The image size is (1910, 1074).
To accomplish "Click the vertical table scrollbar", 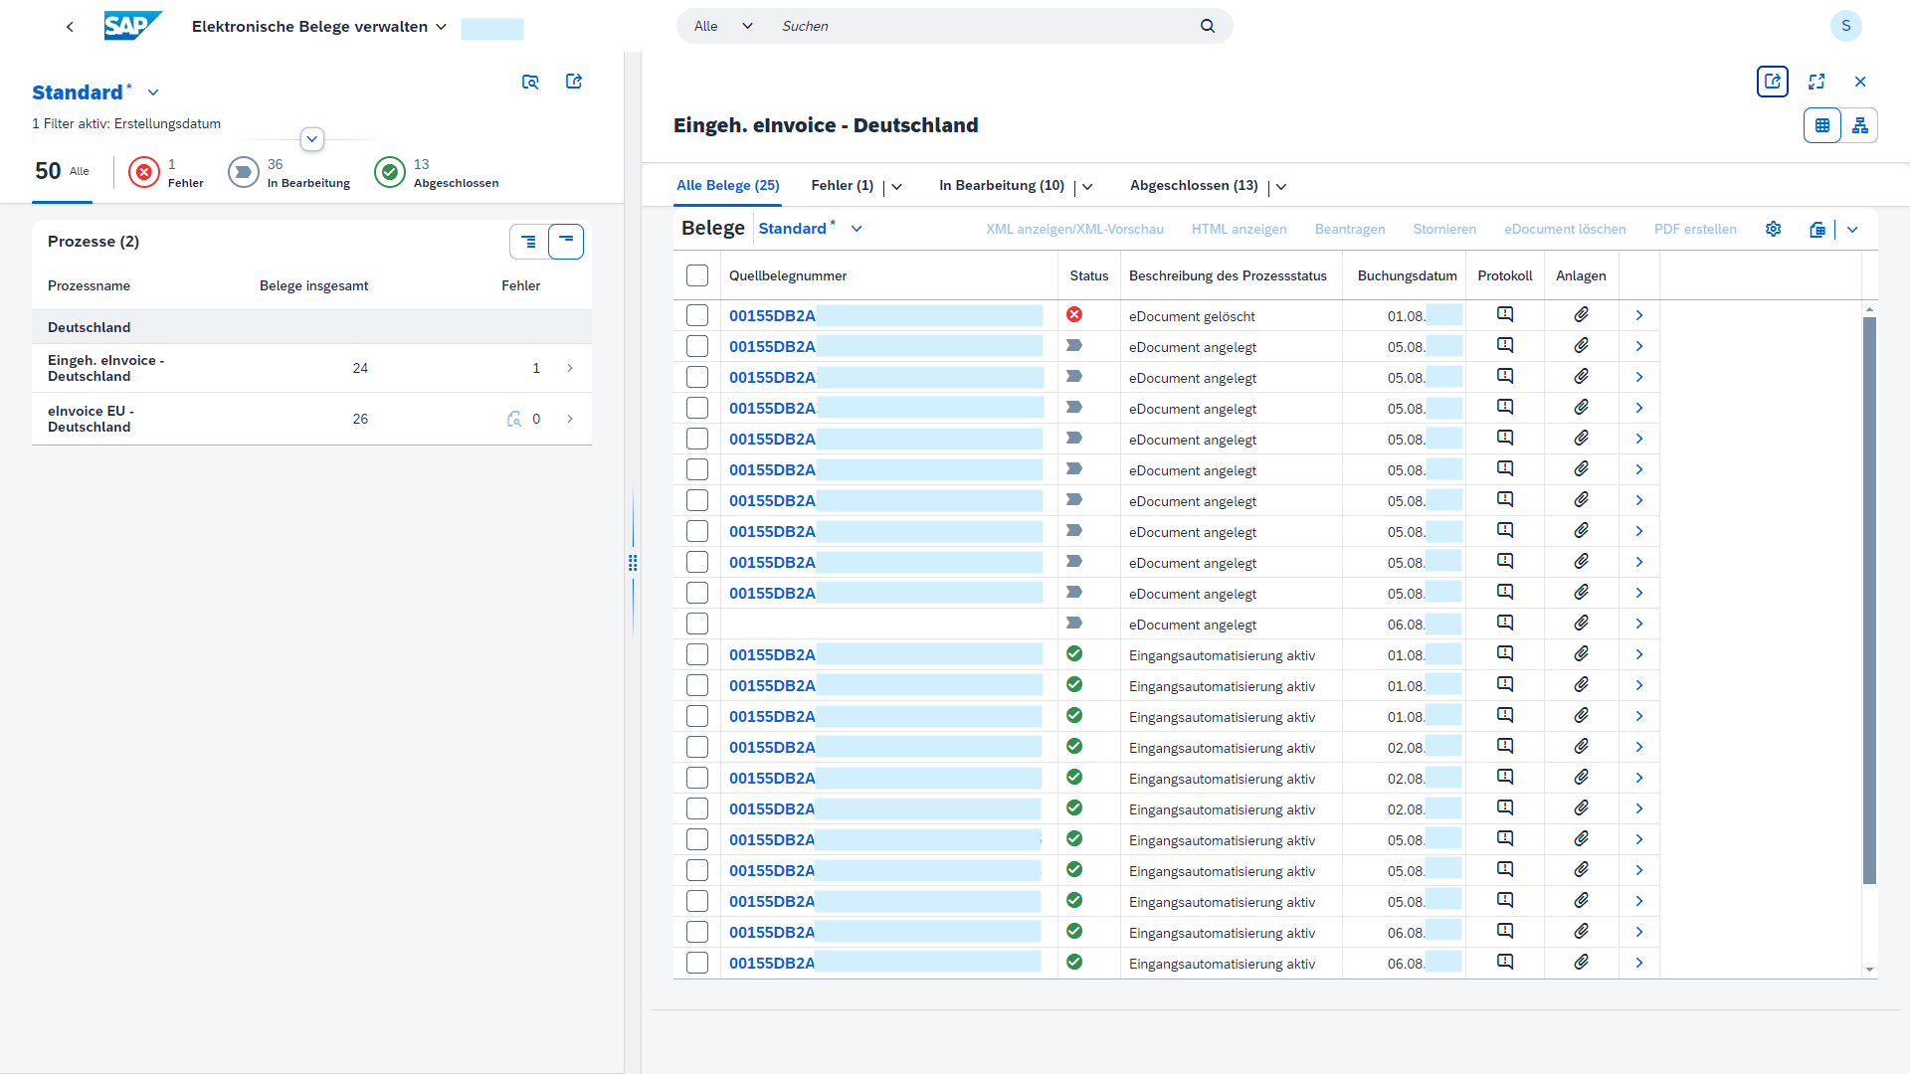I will 1869,597.
